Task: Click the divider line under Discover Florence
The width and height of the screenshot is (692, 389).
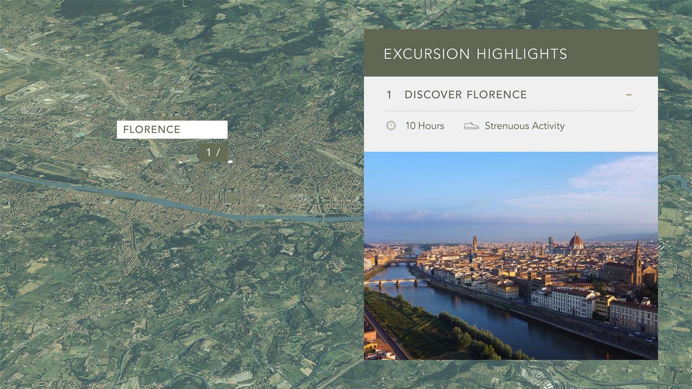Action: click(x=509, y=111)
